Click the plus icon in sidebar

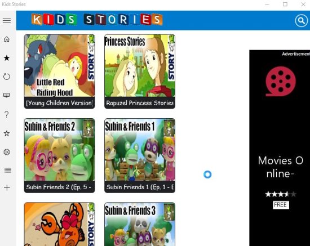7,187
